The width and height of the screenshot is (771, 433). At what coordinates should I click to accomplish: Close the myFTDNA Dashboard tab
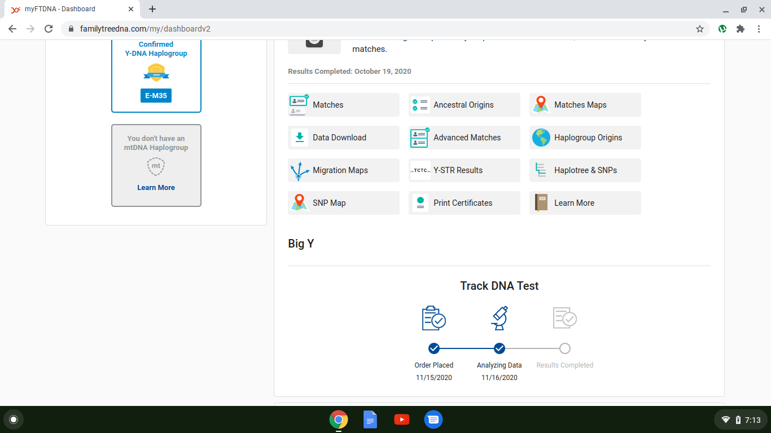point(131,9)
